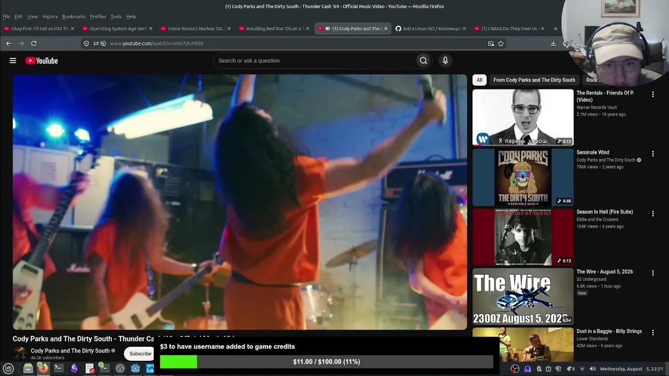669x376 pixels.
Task: Open options for Dust in a Baggie
Action: (653, 332)
